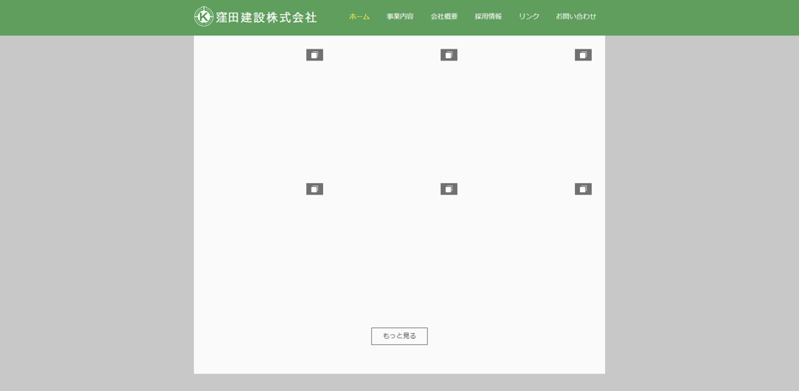
Task: Click gallery icon on top-row left post
Action: (x=315, y=55)
